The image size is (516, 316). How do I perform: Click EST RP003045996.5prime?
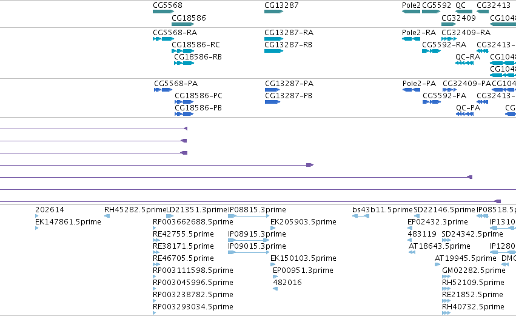[x=193, y=283]
